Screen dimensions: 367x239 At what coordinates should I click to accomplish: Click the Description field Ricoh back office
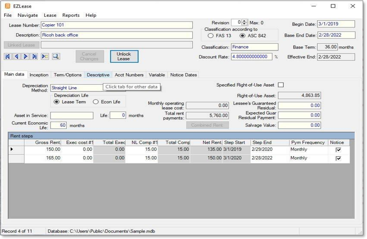pos(117,35)
